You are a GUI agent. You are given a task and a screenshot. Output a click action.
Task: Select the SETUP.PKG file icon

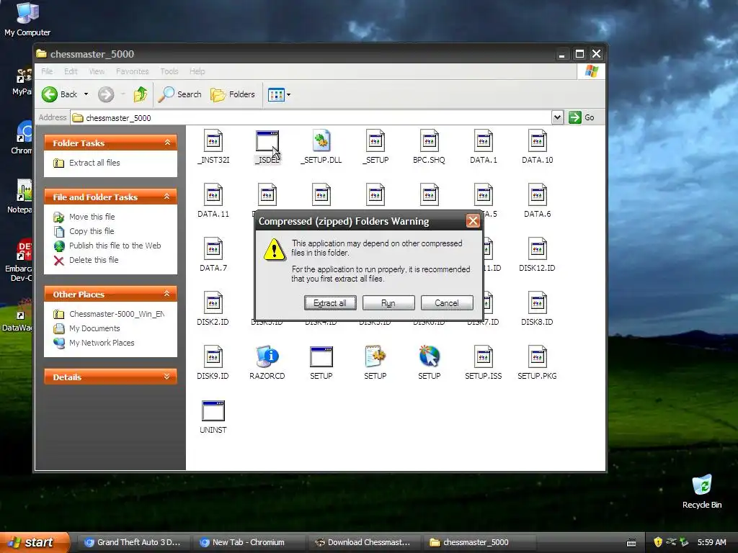(538, 356)
